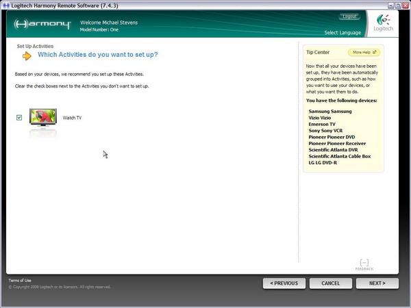Screen dimensions: 411x308
Task: Select 'Vizio Vizio' in the device list
Action: point(319,118)
